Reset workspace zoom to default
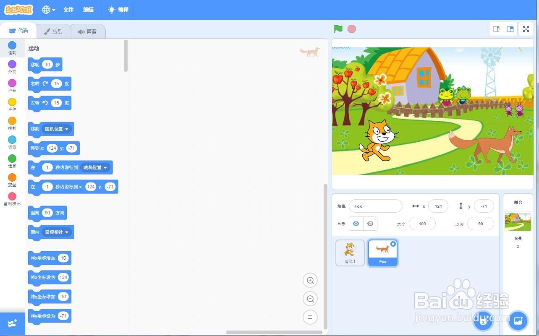The height and width of the screenshot is (336, 539). 310,317
